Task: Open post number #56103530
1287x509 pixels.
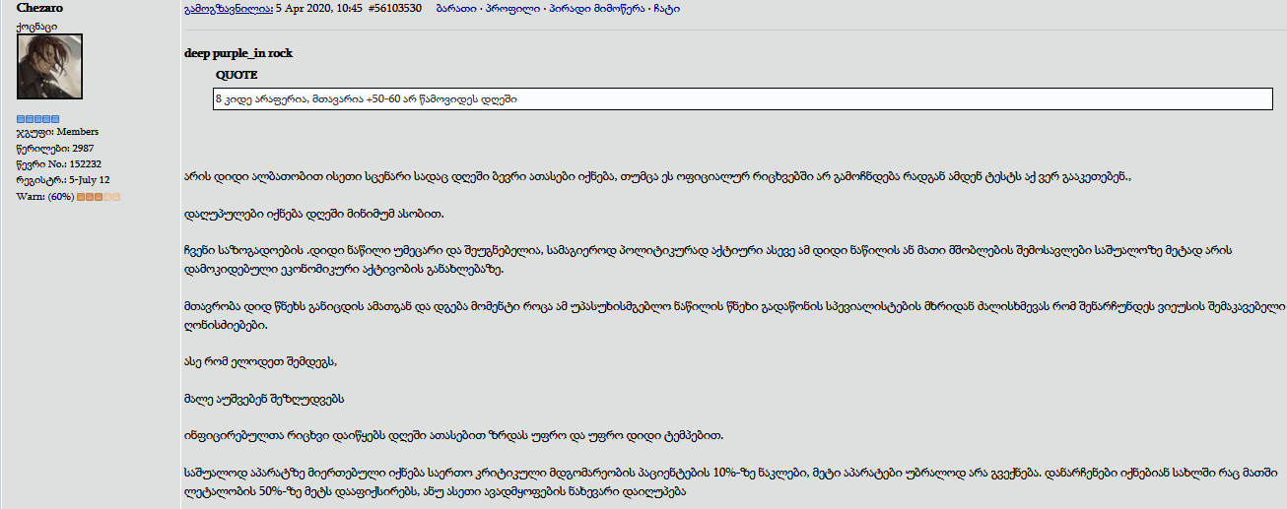Action: pyautogui.click(x=394, y=8)
